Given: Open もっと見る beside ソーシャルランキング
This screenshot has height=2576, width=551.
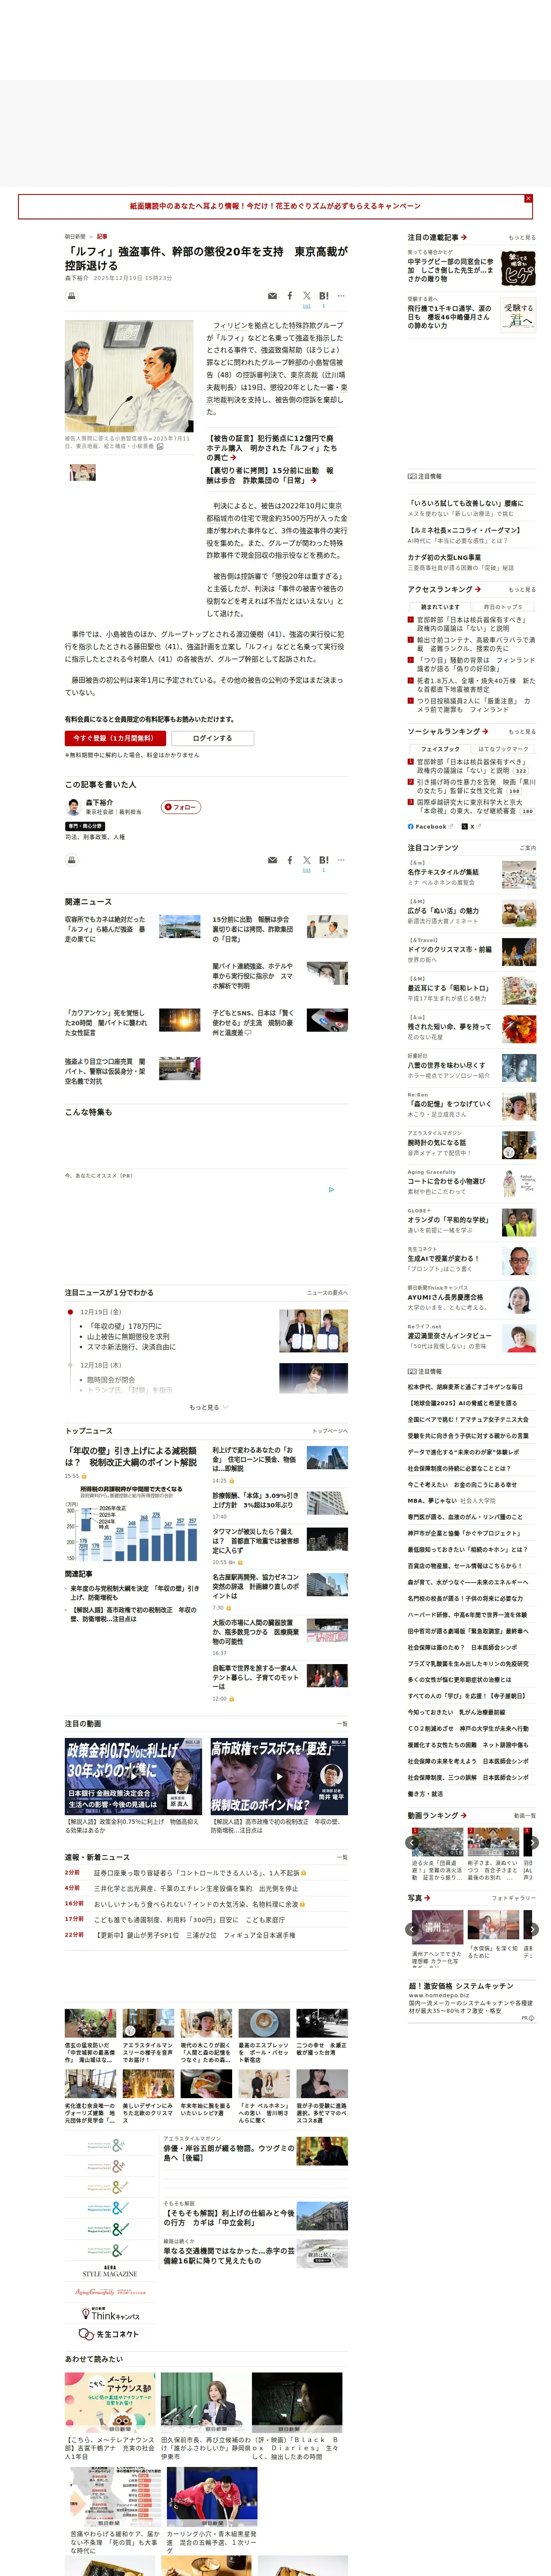Looking at the screenshot, I should pos(522,731).
